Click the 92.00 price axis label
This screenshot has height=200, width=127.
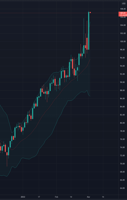(x=123, y=74)
